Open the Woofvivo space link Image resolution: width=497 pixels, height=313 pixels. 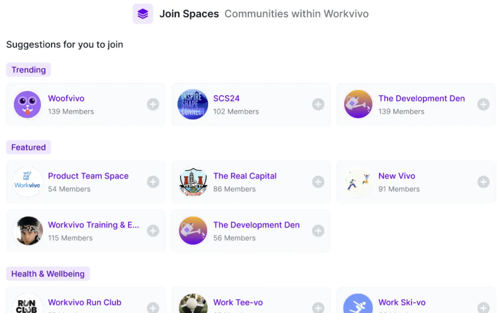click(x=66, y=99)
